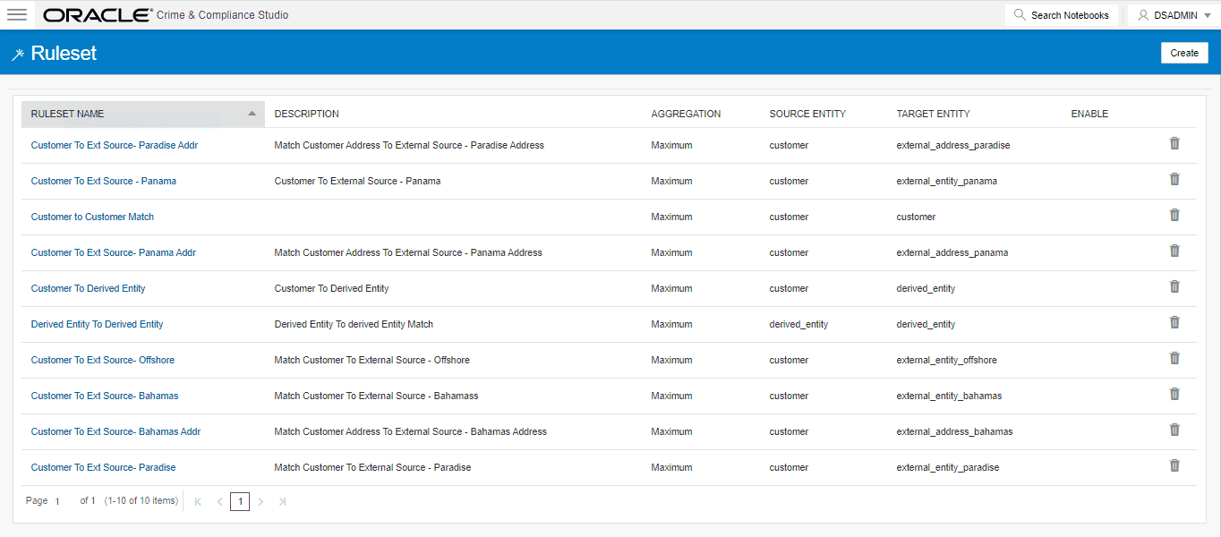Delete Customer To Ext Source- Bahamas Addr ruleset
This screenshot has height=537, width=1221.
[x=1174, y=430]
